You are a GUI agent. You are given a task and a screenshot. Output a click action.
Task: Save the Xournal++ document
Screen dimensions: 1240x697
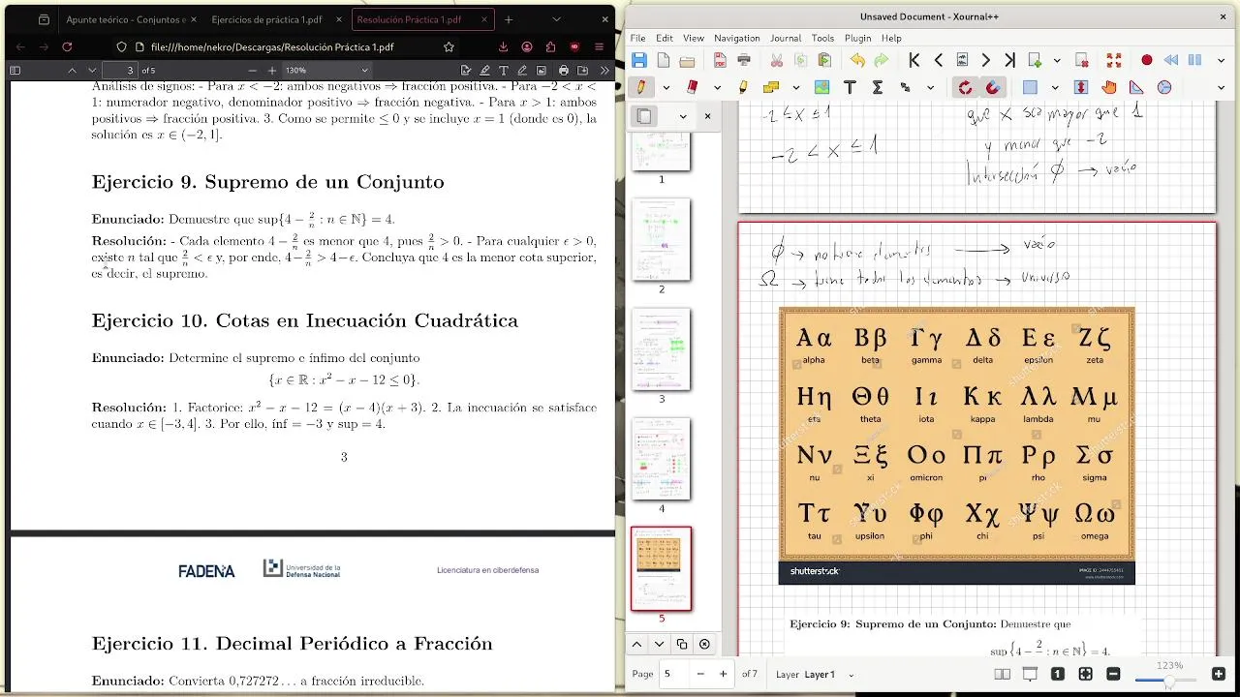[x=639, y=60]
